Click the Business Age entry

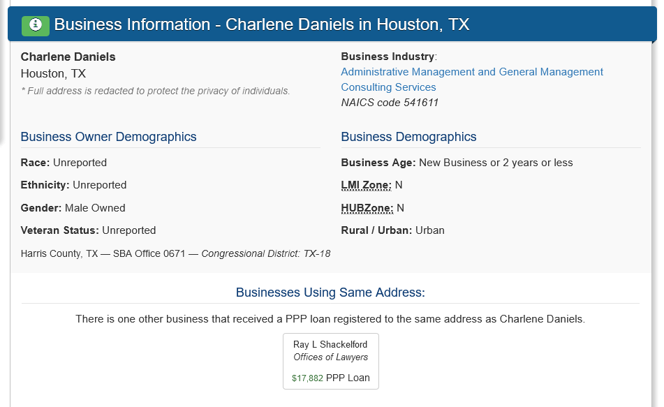point(457,163)
